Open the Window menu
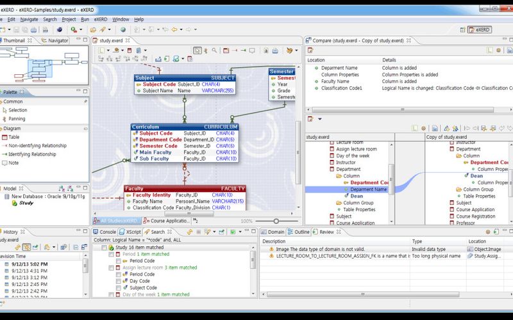 [121, 20]
